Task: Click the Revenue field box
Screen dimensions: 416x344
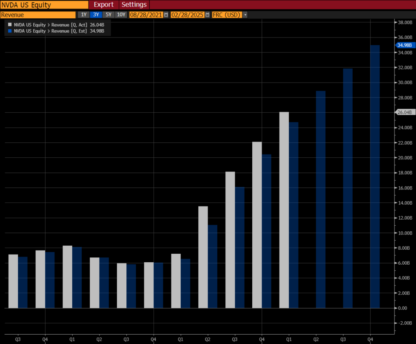Action: 38,15
